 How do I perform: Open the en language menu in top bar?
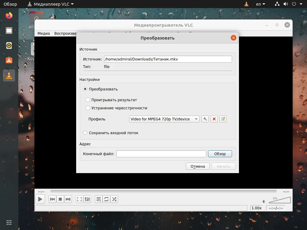260,4
